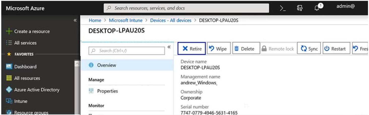Go to Microsoft Intune breadcrumb
Viewport: 369px width, 115px height.
[126, 20]
